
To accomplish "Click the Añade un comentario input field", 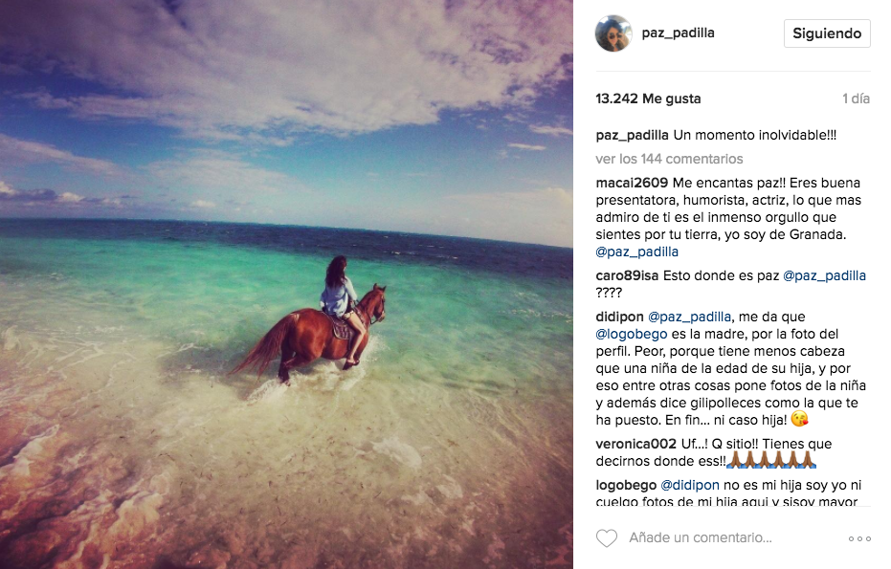I will click(x=701, y=537).
